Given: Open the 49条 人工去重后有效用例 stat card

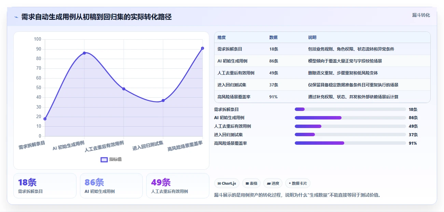Looking at the screenshot, I should (x=178, y=186).
